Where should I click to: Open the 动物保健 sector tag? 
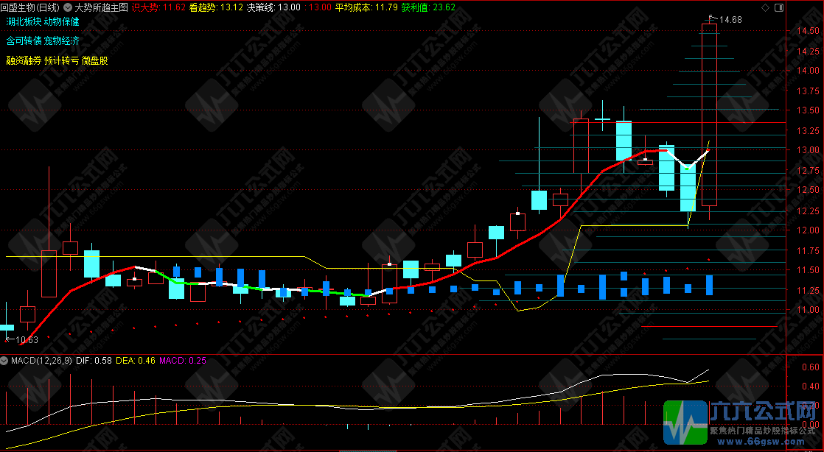pos(61,22)
